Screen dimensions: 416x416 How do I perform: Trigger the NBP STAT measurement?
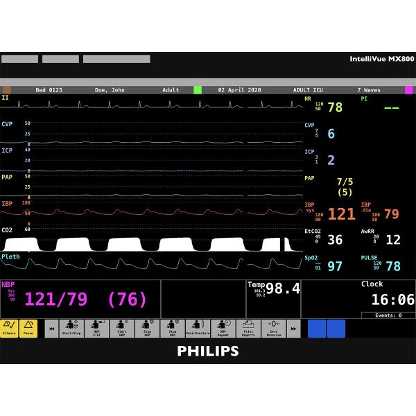pyautogui.click(x=96, y=328)
